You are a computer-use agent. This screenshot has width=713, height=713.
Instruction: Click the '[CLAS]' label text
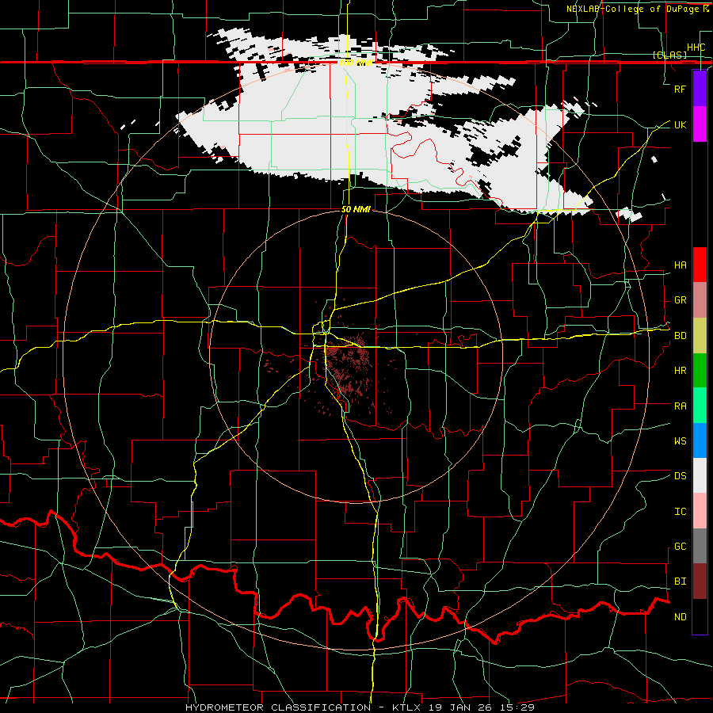(669, 55)
